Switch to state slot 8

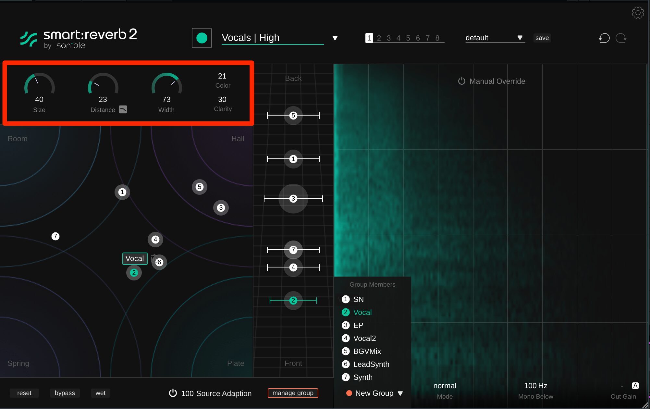point(437,38)
